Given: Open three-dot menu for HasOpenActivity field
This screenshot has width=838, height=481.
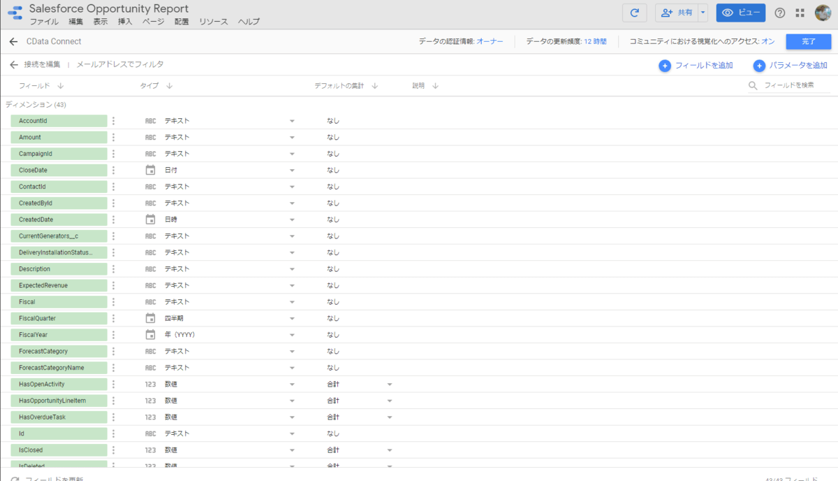Looking at the screenshot, I should [113, 384].
